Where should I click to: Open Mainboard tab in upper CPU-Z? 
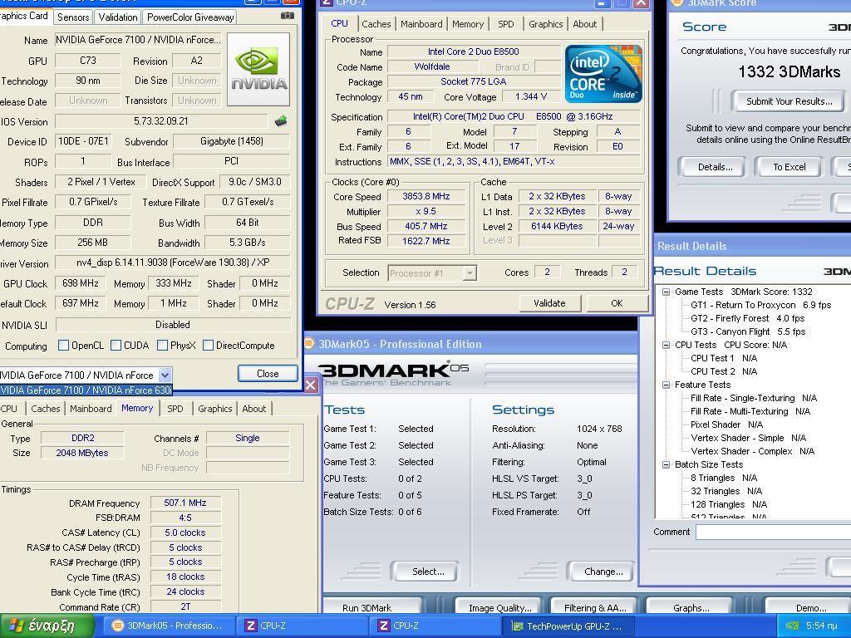pos(421,24)
